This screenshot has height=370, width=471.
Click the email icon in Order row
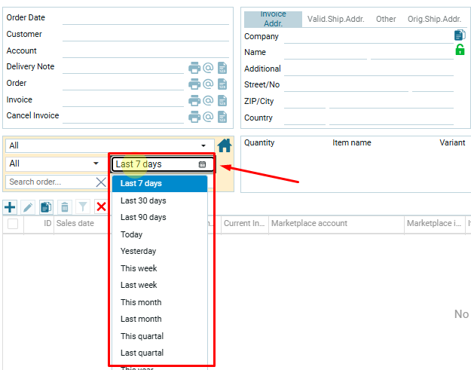[209, 84]
